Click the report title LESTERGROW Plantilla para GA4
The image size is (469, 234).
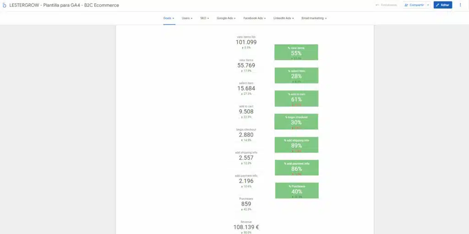pos(64,5)
